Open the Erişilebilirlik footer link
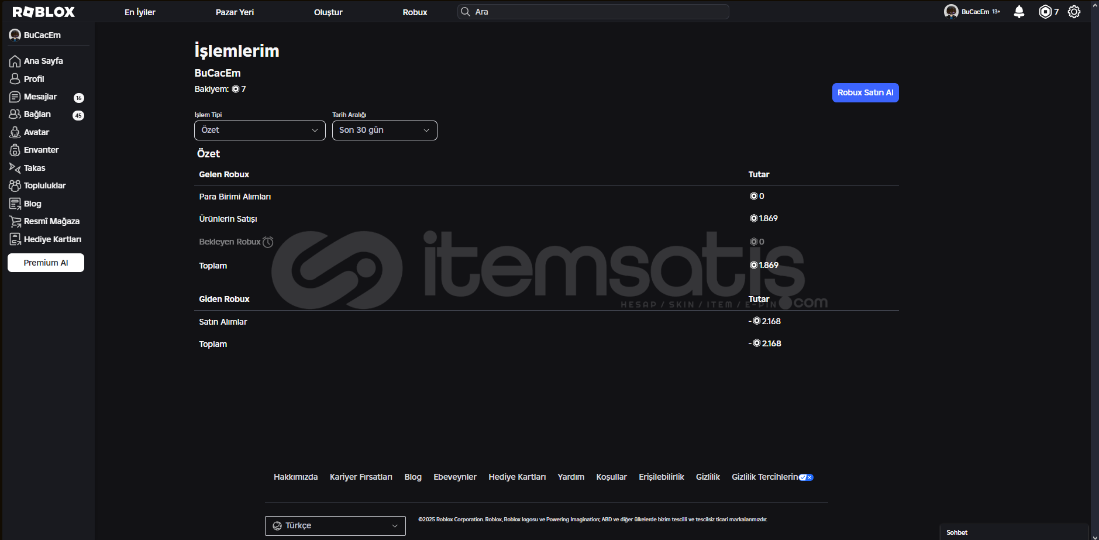 coord(662,477)
